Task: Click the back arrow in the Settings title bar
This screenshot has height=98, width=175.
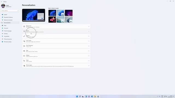Action: coord(1,2)
